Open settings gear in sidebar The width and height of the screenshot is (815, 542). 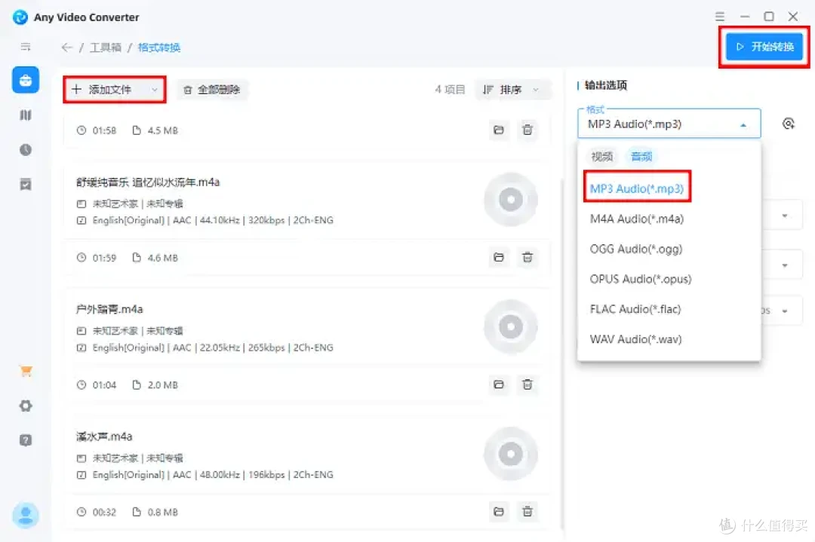click(x=26, y=406)
